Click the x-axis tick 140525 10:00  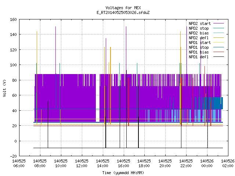tap(61, 164)
